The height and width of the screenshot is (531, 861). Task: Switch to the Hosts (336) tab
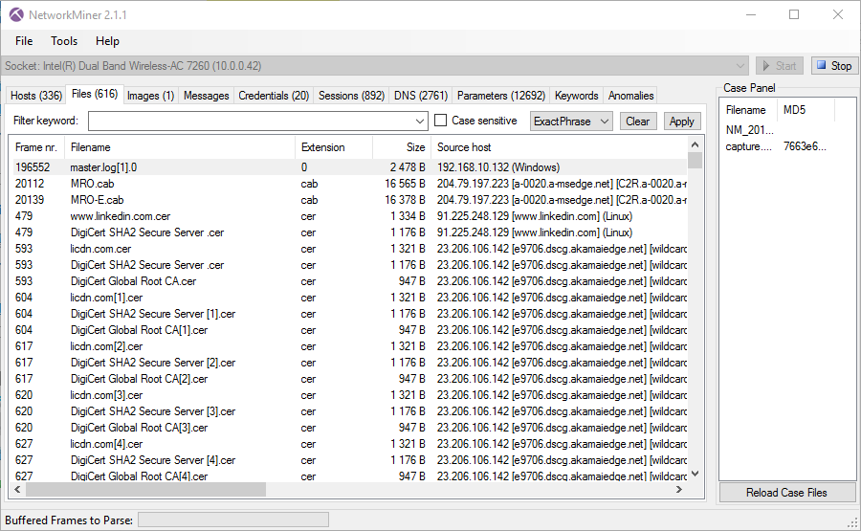36,96
